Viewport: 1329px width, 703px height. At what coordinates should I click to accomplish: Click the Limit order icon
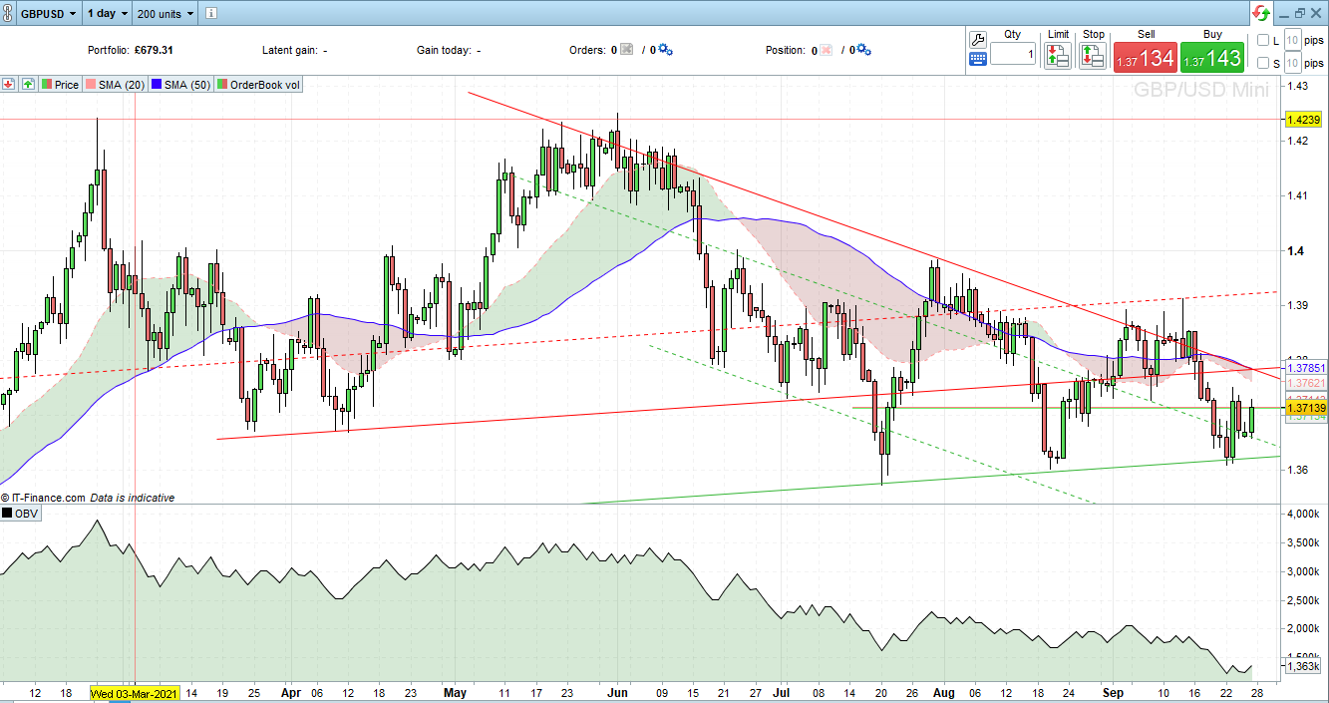pos(1058,56)
